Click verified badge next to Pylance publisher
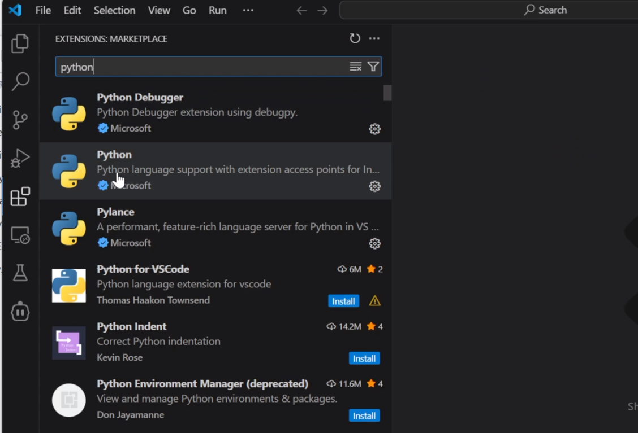This screenshot has width=638, height=433. point(103,243)
